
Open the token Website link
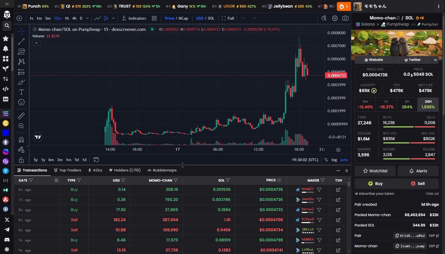tap(374, 60)
